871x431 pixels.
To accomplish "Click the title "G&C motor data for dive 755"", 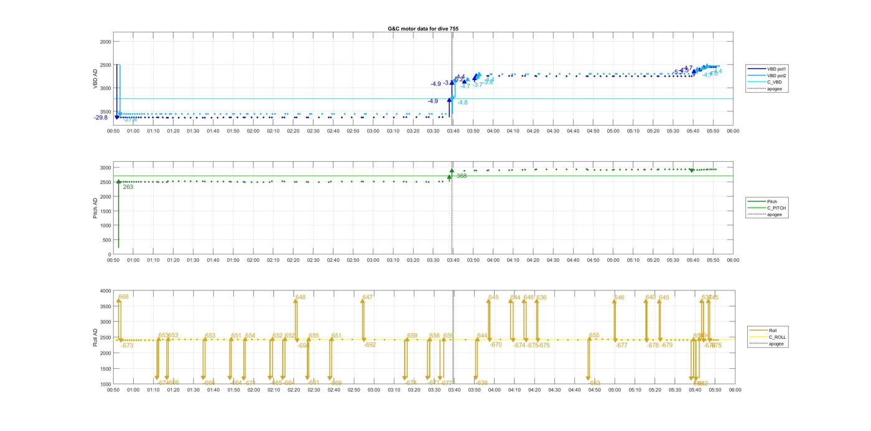I will coord(423,29).
